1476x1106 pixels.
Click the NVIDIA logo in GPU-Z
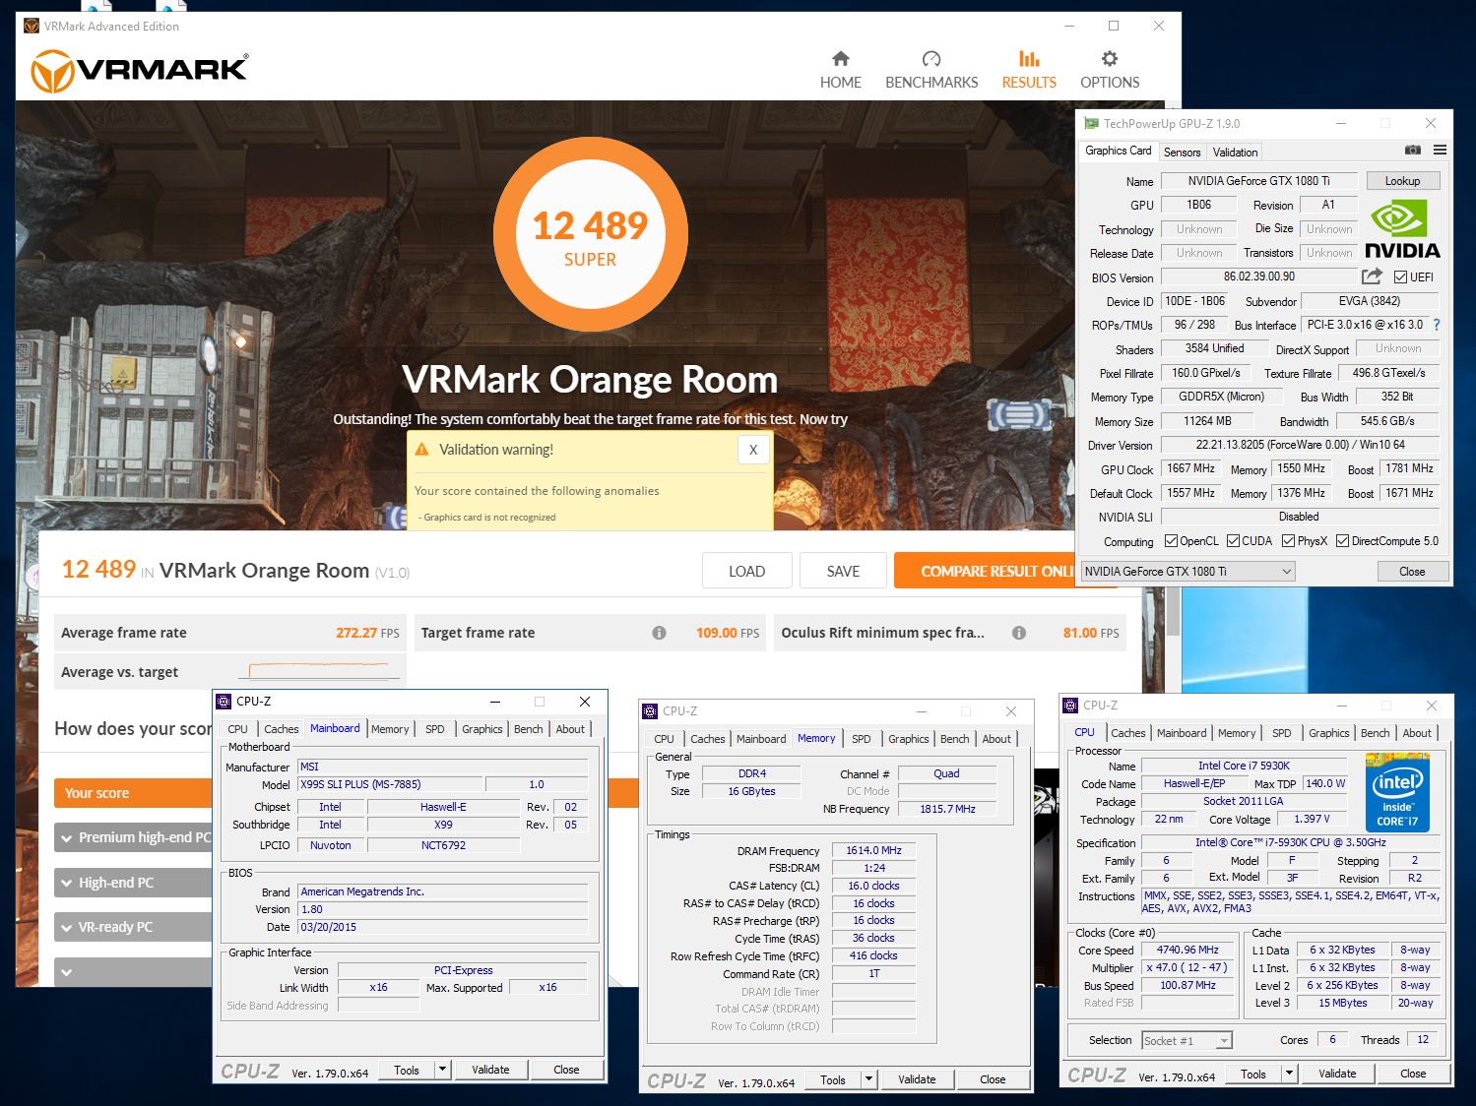pos(1402,230)
